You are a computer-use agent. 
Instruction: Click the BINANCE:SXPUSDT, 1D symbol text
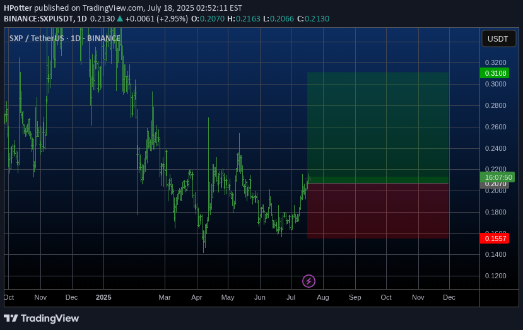(45, 19)
